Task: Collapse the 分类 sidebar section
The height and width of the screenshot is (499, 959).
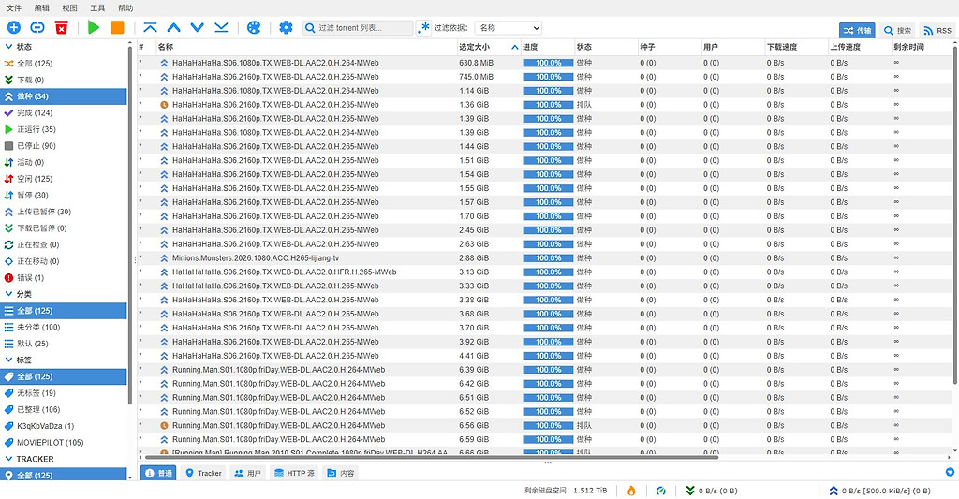Action: (8, 294)
